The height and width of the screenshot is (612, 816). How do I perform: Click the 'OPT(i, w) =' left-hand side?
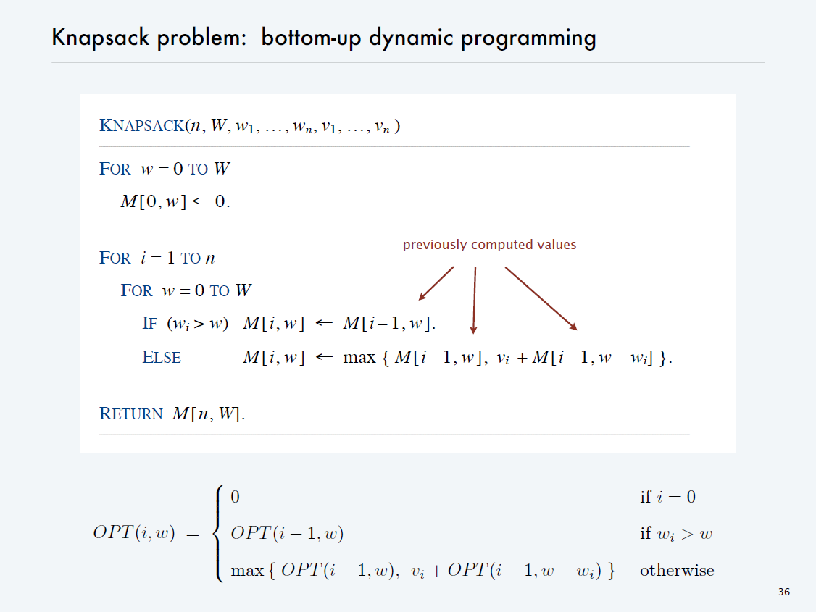146,533
